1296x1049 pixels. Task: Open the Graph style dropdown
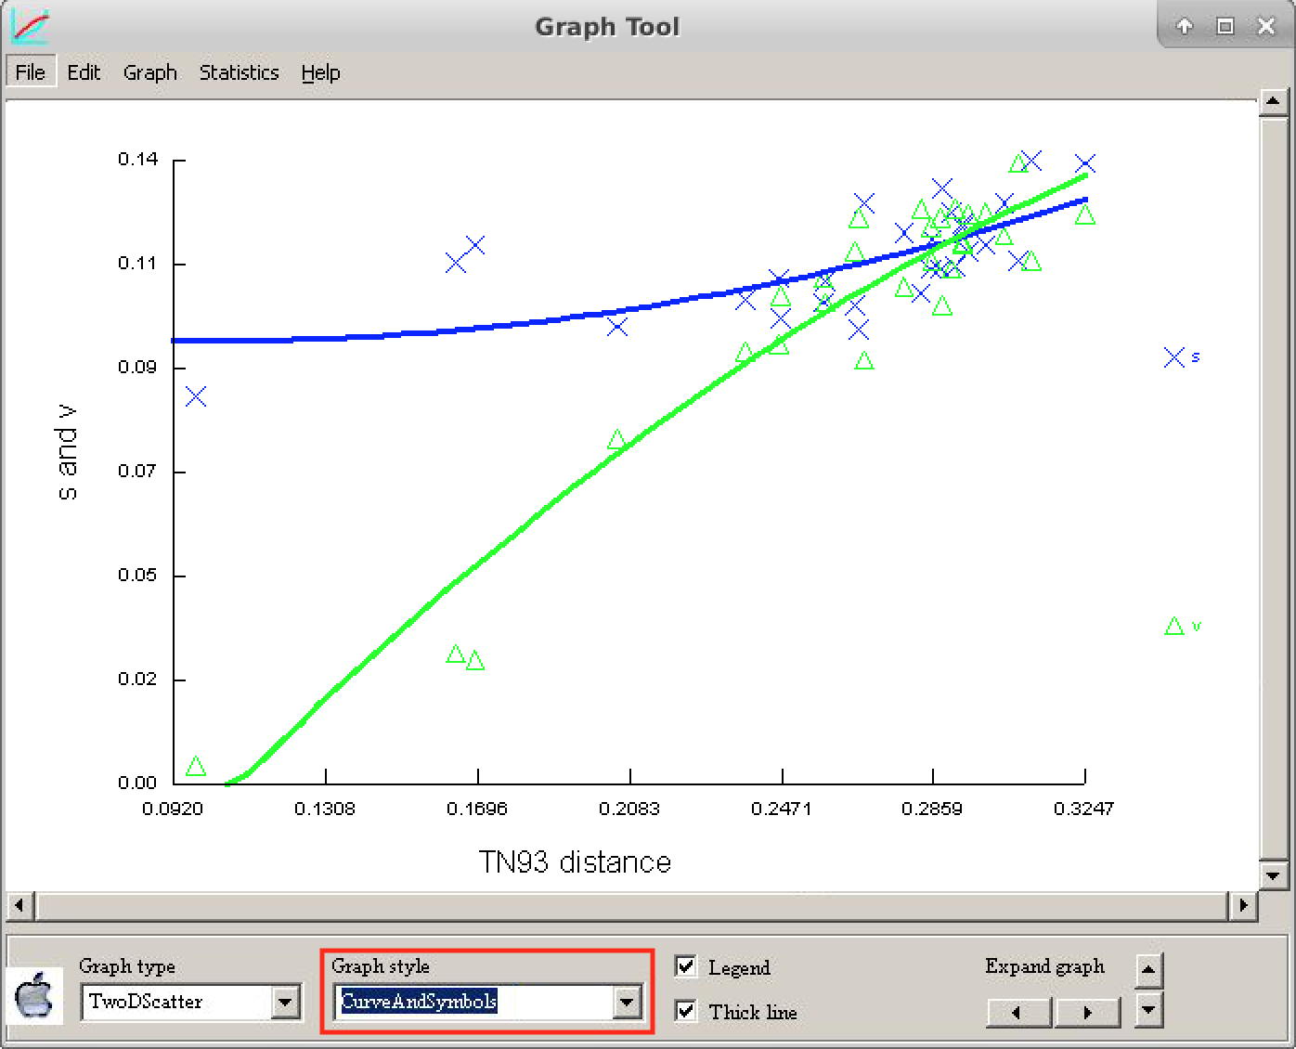(628, 1002)
